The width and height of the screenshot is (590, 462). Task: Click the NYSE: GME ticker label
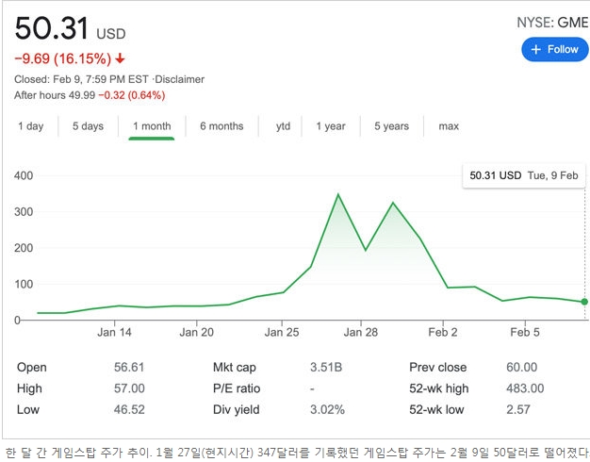552,23
